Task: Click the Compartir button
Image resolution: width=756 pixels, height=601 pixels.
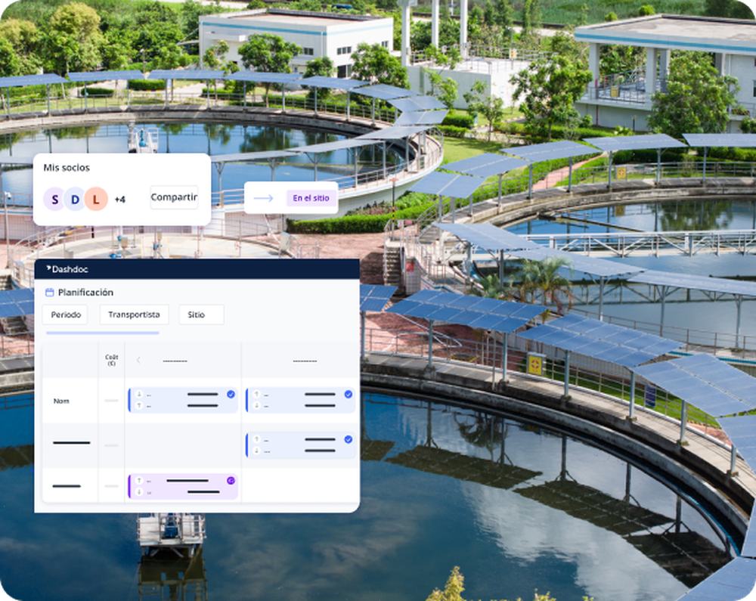Action: coord(174,197)
